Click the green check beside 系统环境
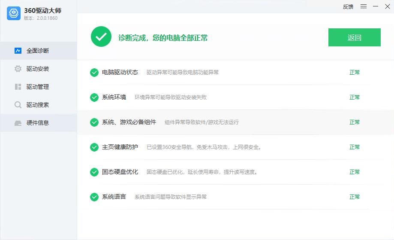 pos(94,97)
